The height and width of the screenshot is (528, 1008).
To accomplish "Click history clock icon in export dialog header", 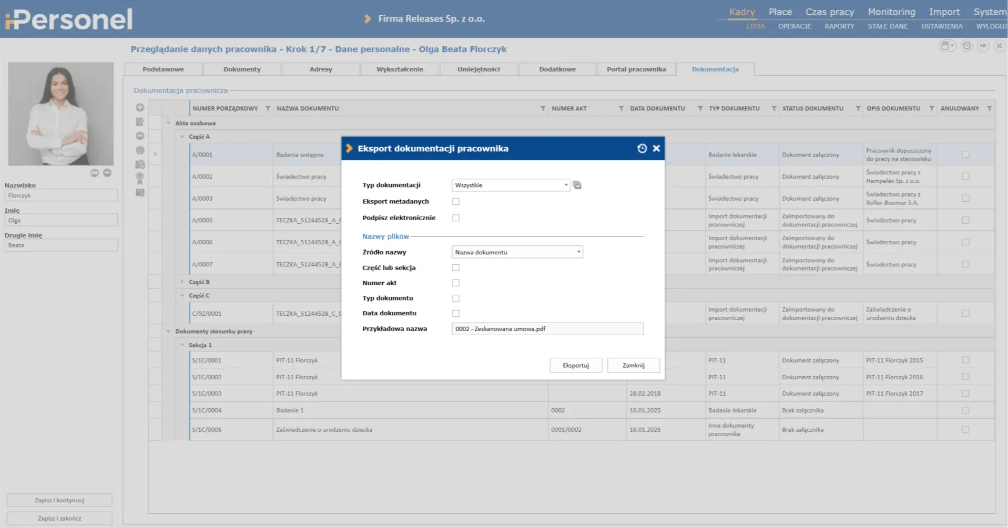I will (x=642, y=149).
